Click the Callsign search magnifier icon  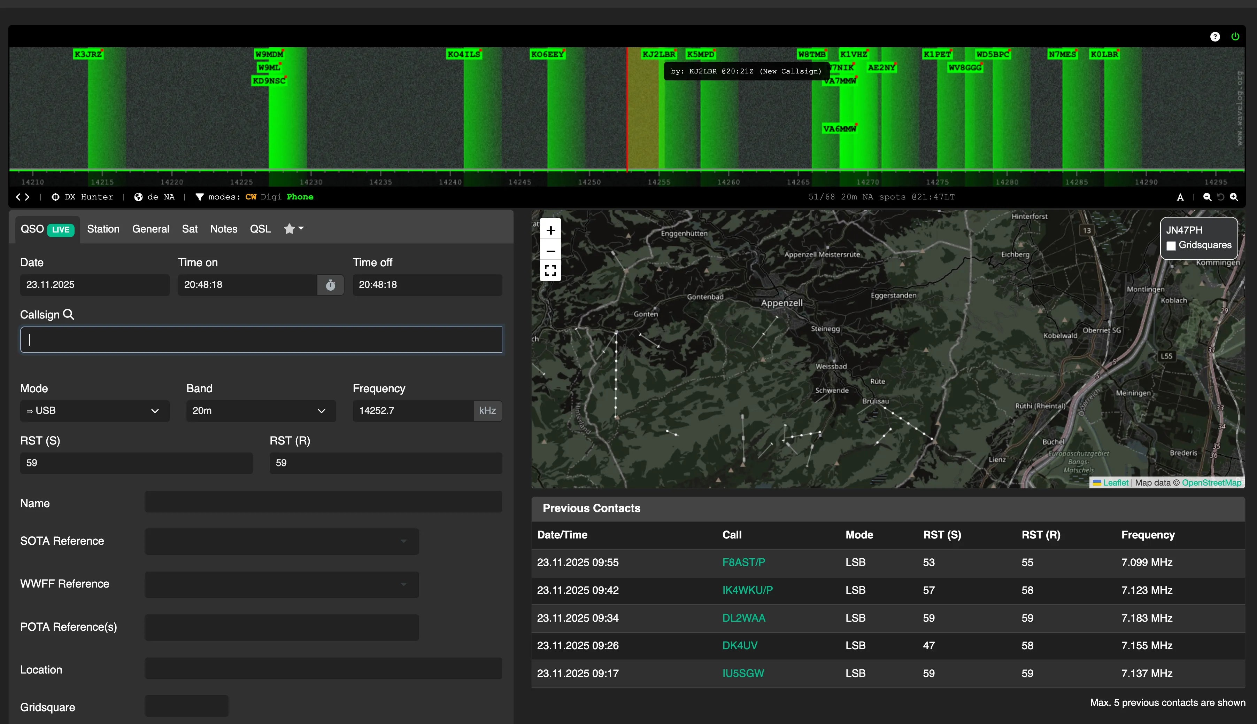(69, 314)
